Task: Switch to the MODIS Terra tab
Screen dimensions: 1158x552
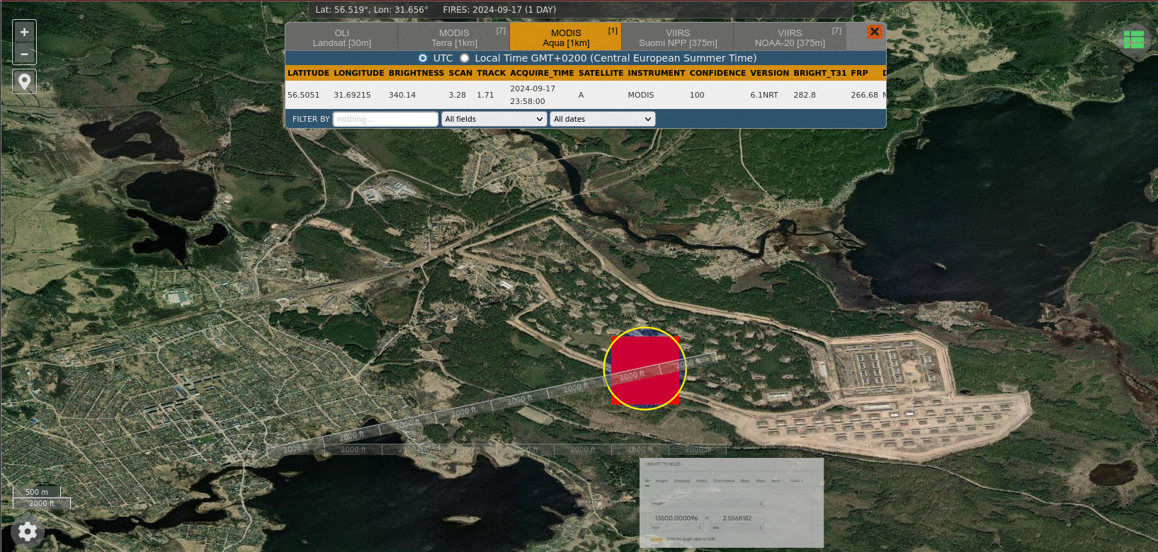Action: (454, 38)
